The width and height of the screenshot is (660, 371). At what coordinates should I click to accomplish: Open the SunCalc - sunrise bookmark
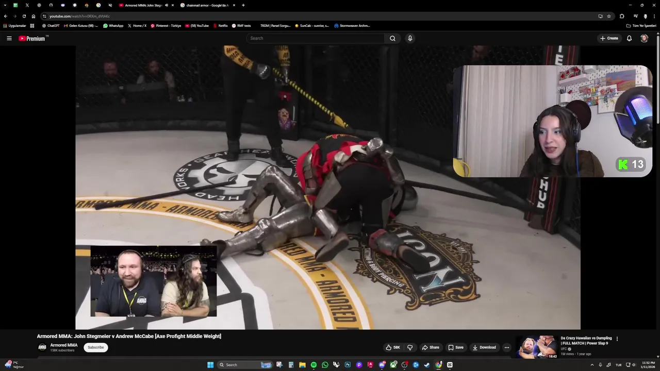click(312, 26)
